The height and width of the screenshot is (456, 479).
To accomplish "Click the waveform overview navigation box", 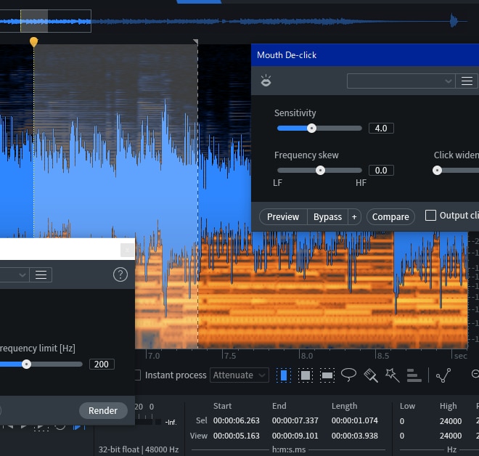I will (46, 21).
